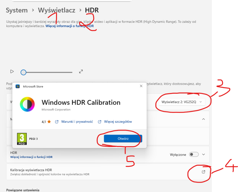Viewport: 238px width, 192px height.
Task: Open Warunki i prywatność link
Action: tap(77, 122)
